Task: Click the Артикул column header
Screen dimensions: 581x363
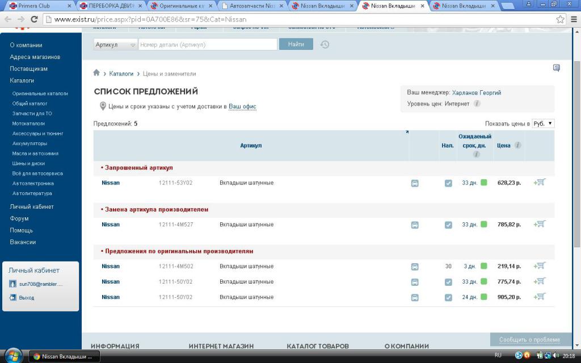Action: 251,145
